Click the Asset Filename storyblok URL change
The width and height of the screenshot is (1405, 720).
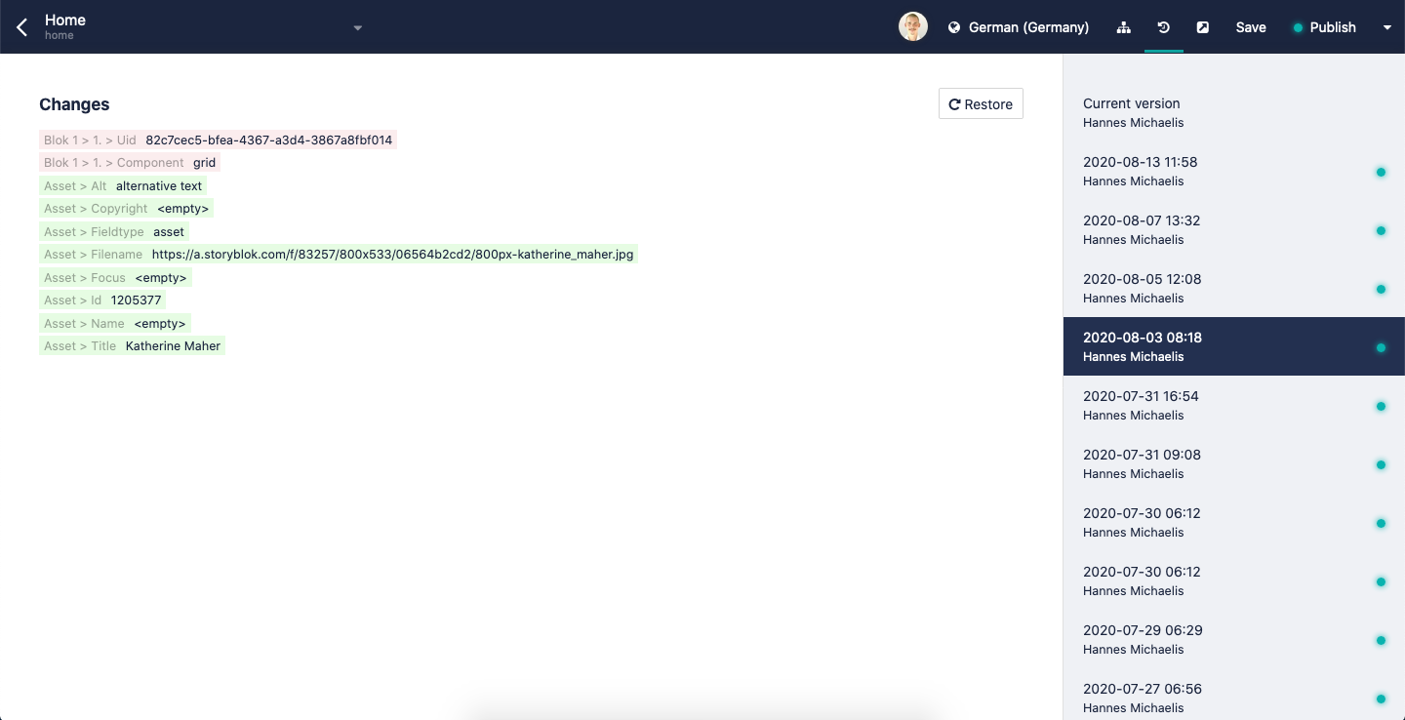click(x=338, y=254)
